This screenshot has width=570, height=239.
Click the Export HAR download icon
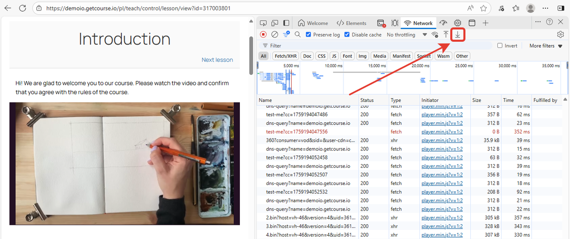pyautogui.click(x=458, y=35)
